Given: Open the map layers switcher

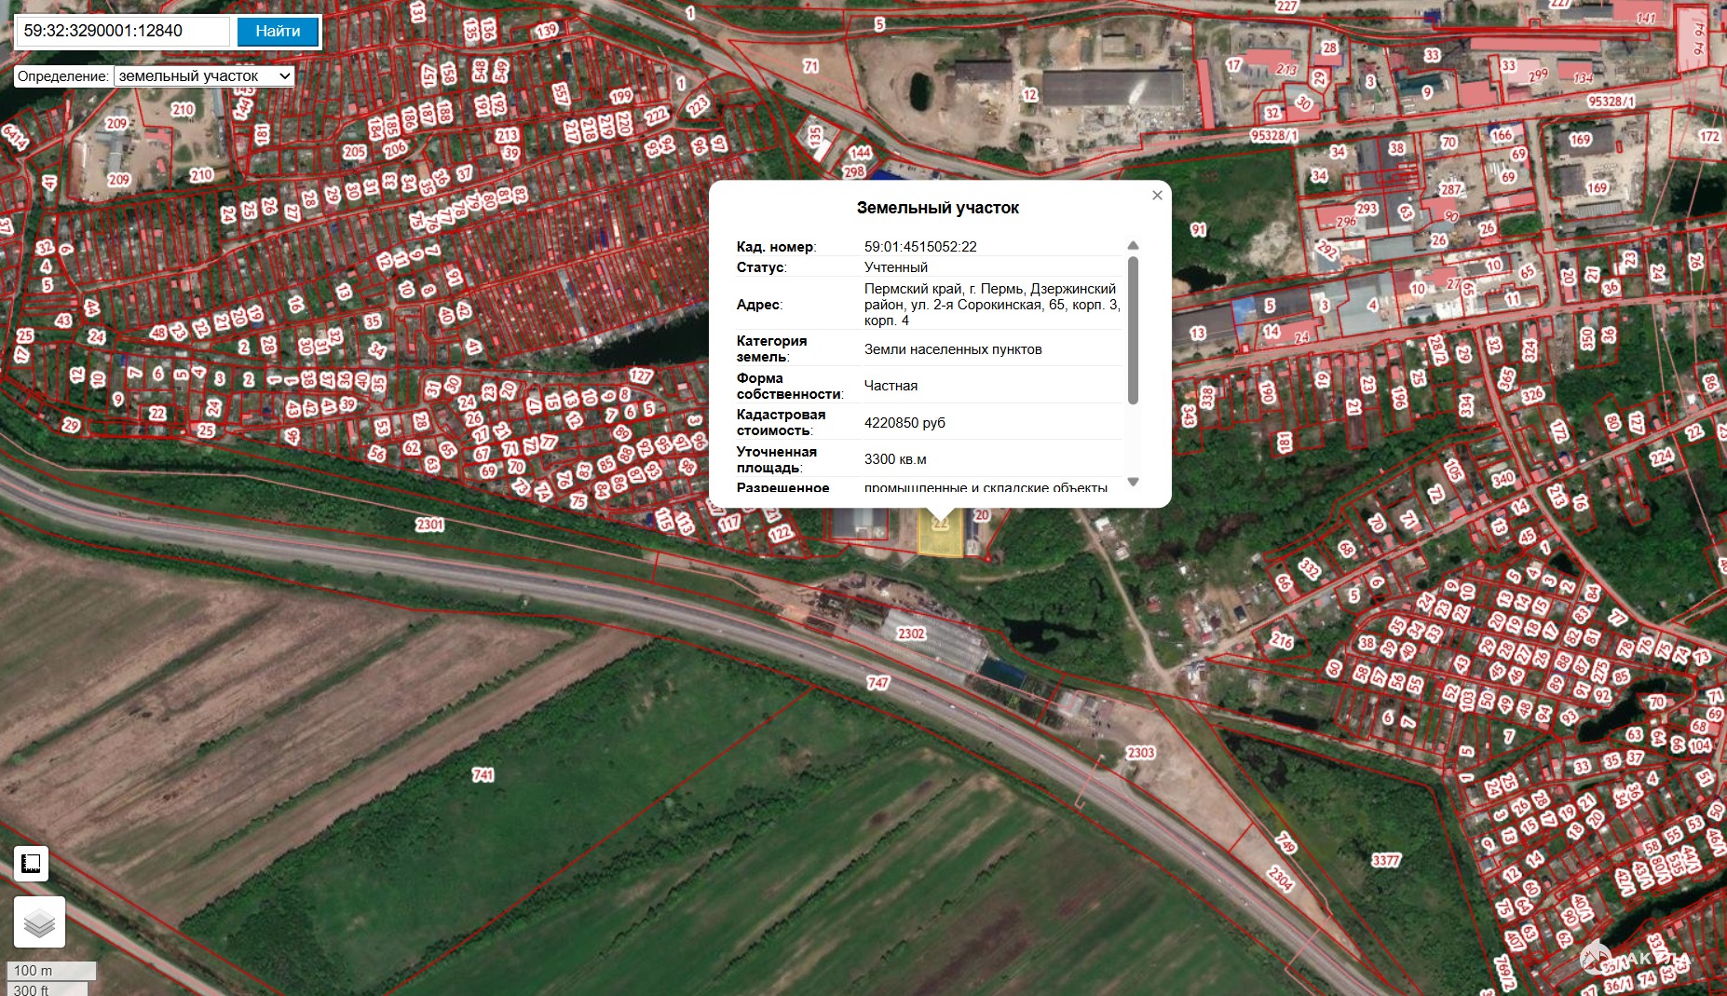Looking at the screenshot, I should (39, 921).
